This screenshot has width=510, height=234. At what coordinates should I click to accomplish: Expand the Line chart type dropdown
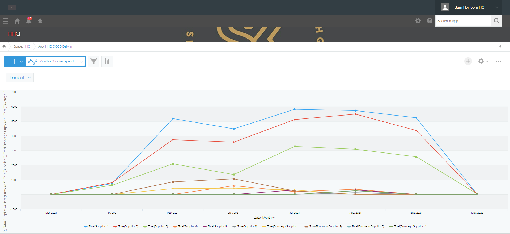[x=20, y=78]
